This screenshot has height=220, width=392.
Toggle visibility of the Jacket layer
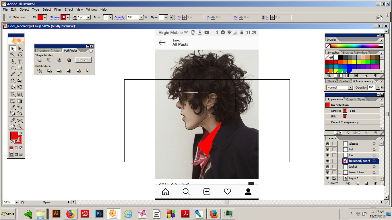point(327,167)
